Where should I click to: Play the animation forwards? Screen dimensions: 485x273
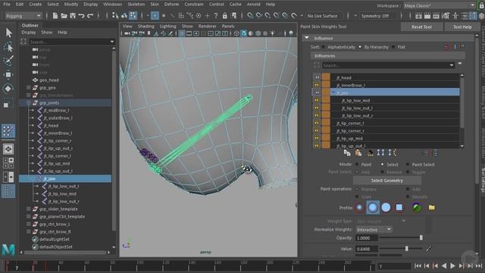(x=452, y=265)
